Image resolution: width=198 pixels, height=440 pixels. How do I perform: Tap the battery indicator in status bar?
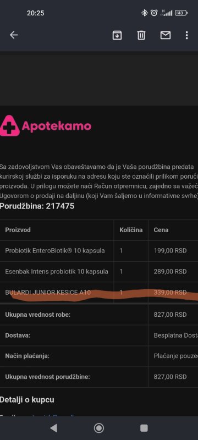(181, 13)
